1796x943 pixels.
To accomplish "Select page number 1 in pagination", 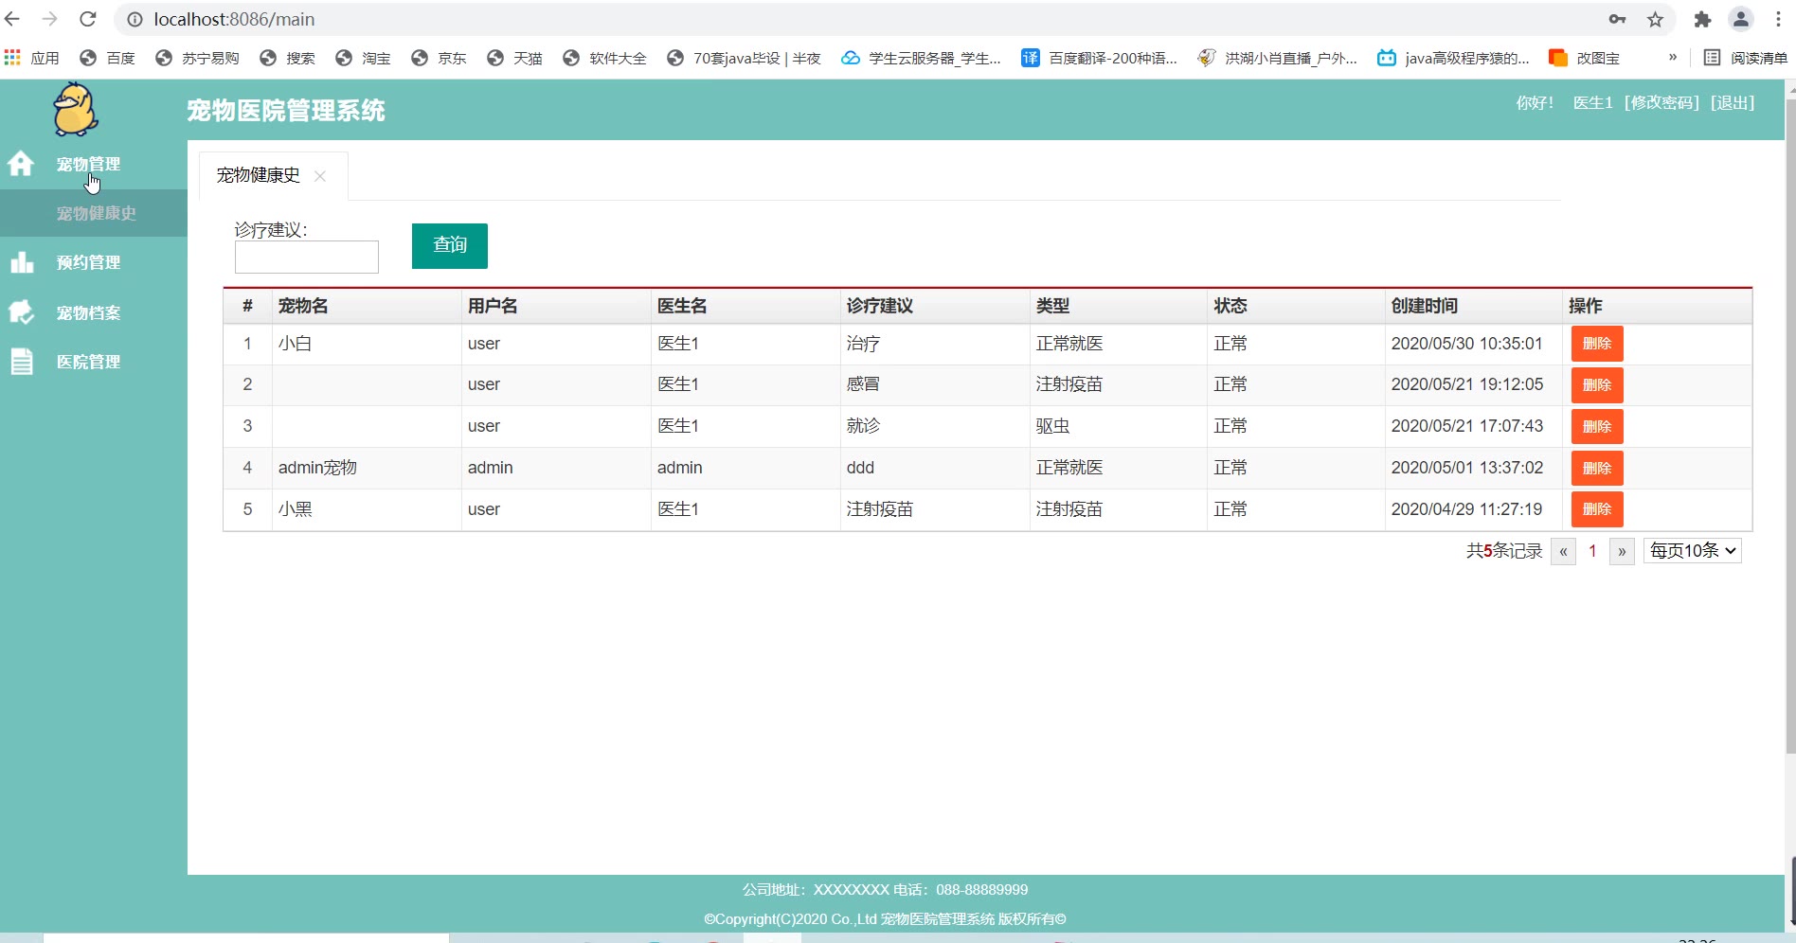I will (x=1592, y=551).
